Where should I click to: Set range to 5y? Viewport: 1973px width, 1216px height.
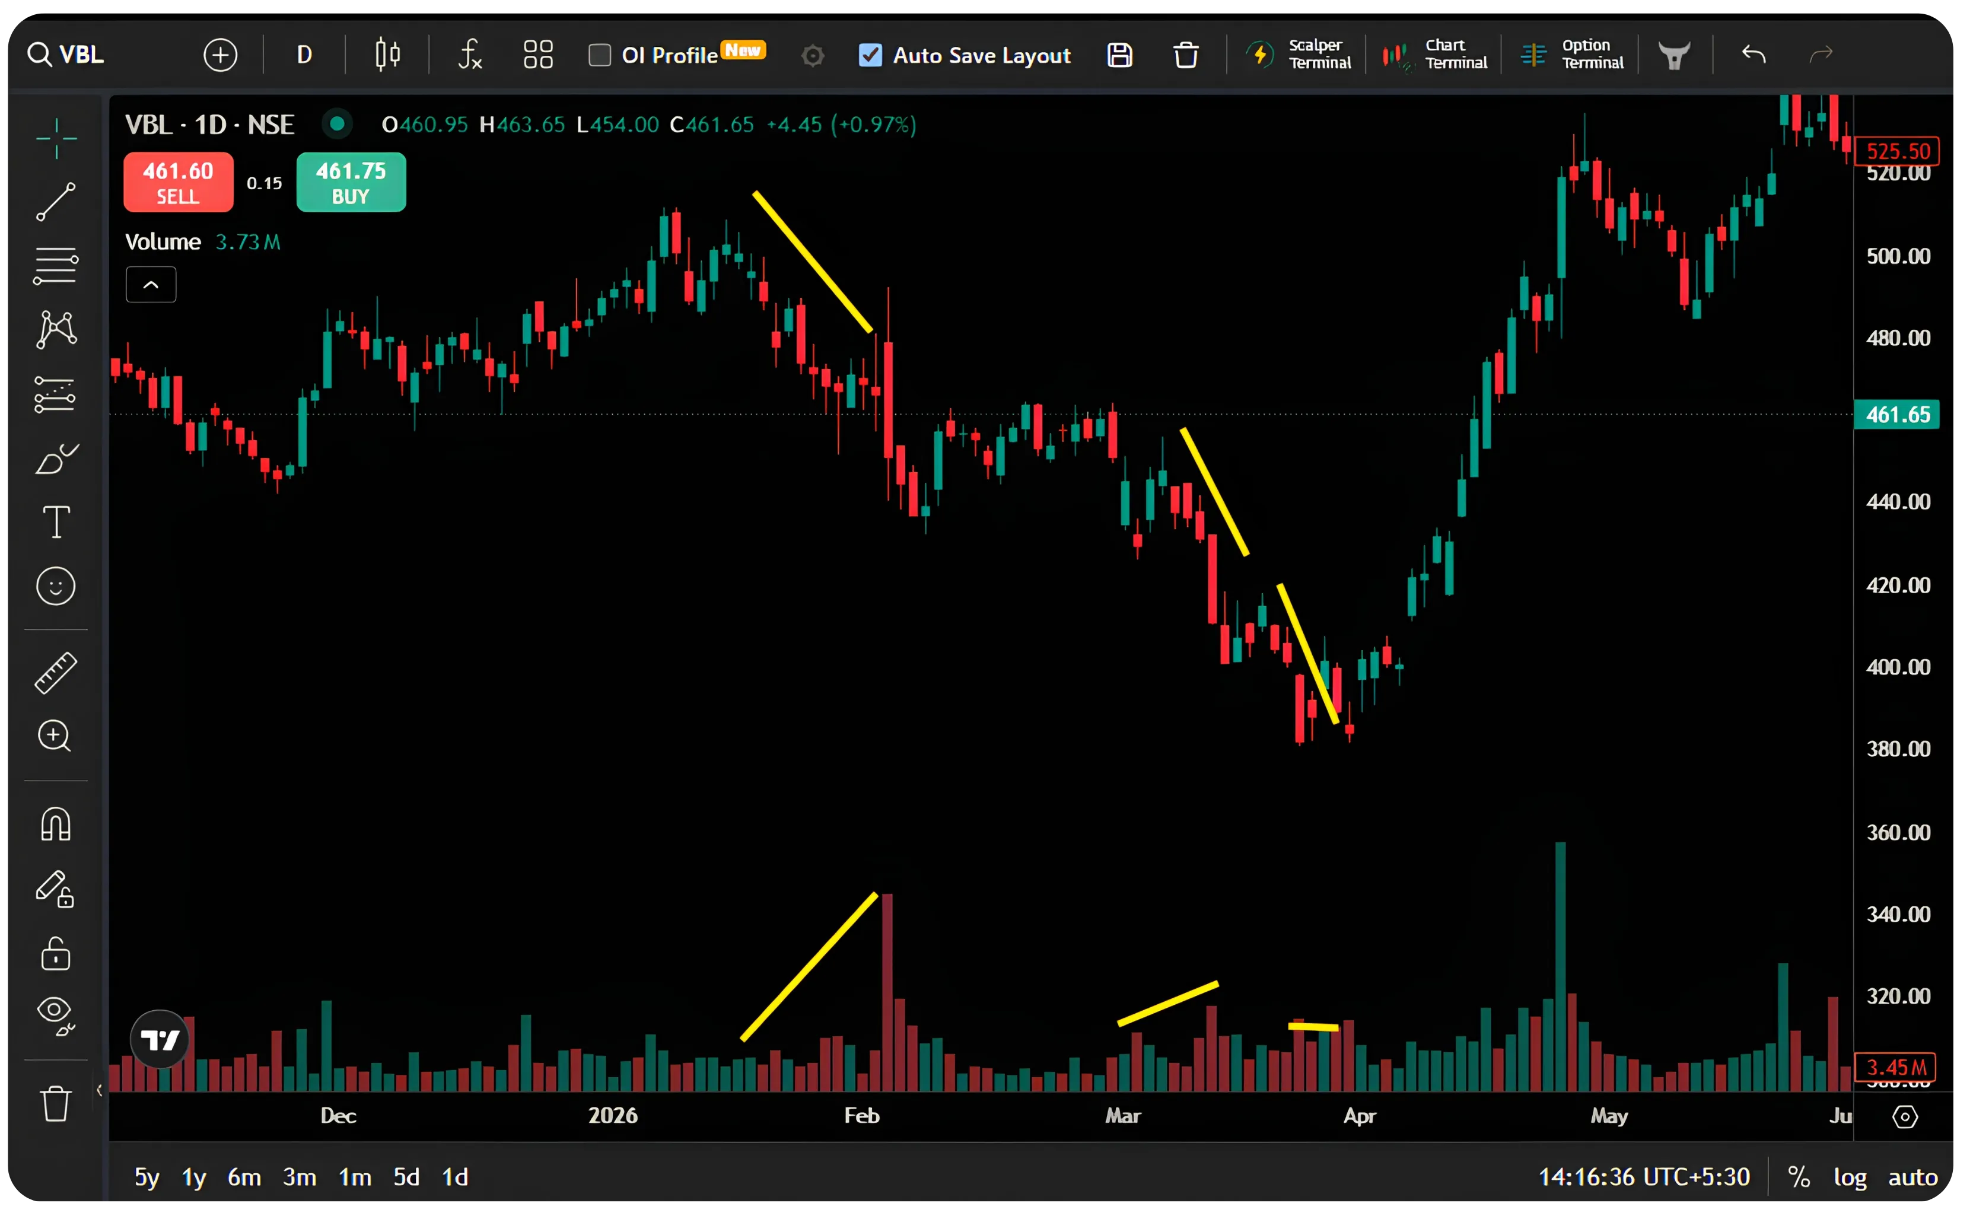tap(147, 1179)
